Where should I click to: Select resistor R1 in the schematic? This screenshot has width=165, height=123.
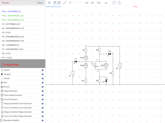86,50
